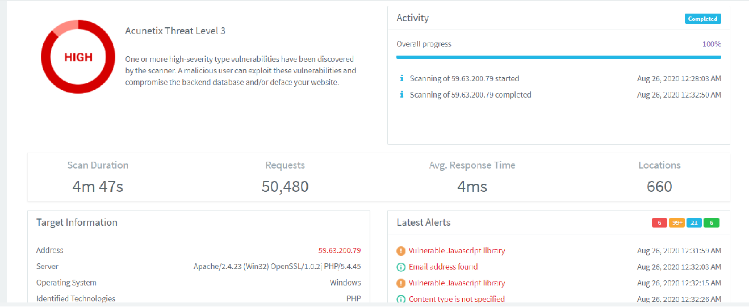Open the Email address found alert
Image resolution: width=749 pixels, height=307 pixels.
coord(443,267)
